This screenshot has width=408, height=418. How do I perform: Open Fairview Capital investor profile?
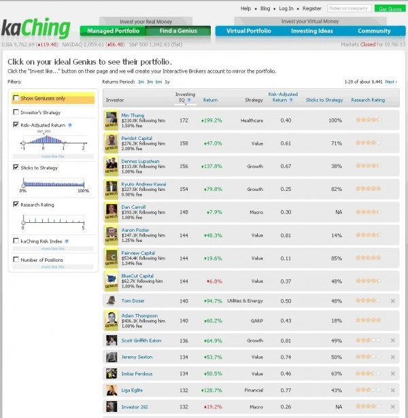click(x=138, y=253)
